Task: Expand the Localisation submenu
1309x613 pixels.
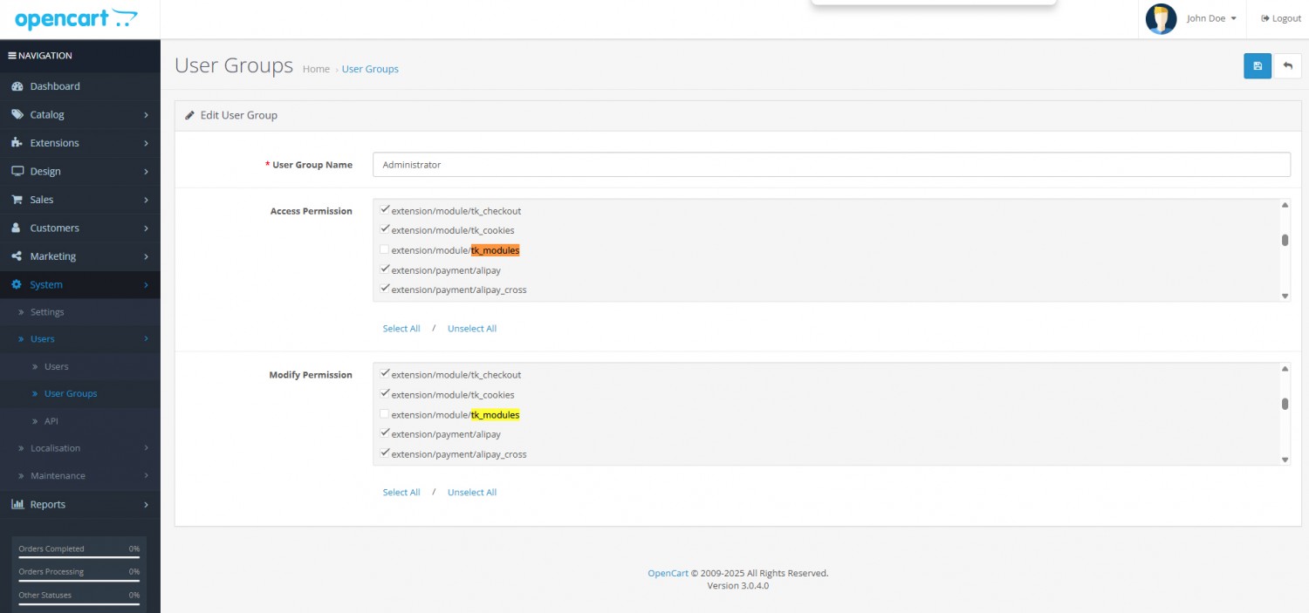Action: coord(55,448)
